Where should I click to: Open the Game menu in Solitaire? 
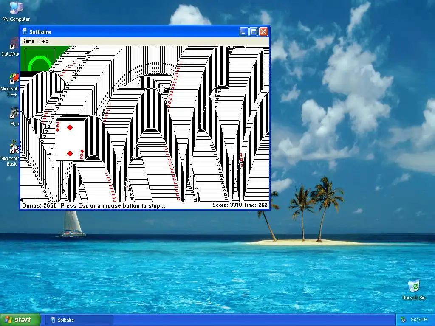click(28, 41)
